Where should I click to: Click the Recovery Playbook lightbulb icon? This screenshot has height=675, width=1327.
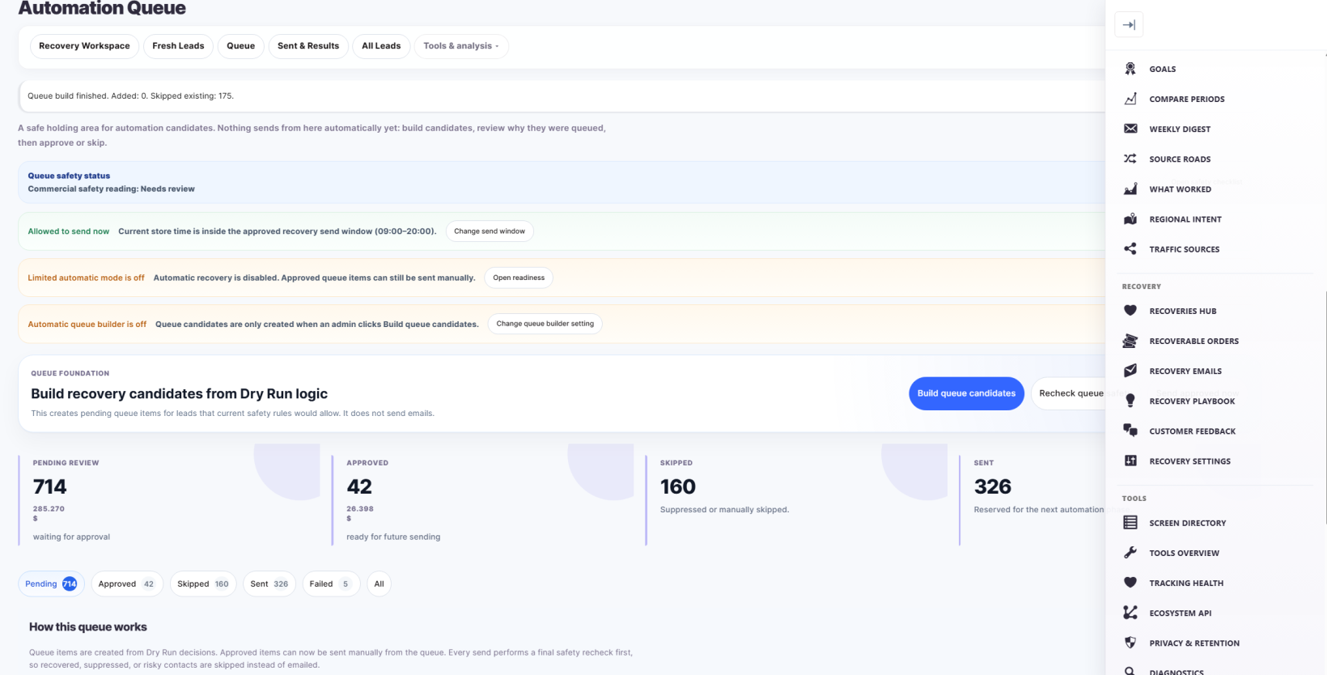tap(1130, 401)
